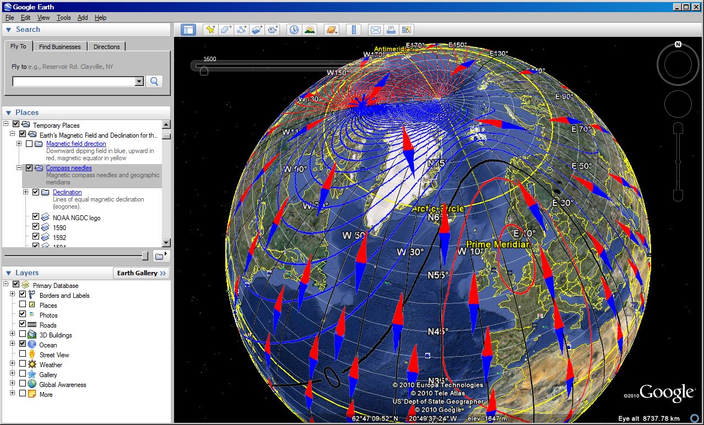This screenshot has height=425, width=704.
Task: Open the Tools menu
Action: (x=64, y=18)
